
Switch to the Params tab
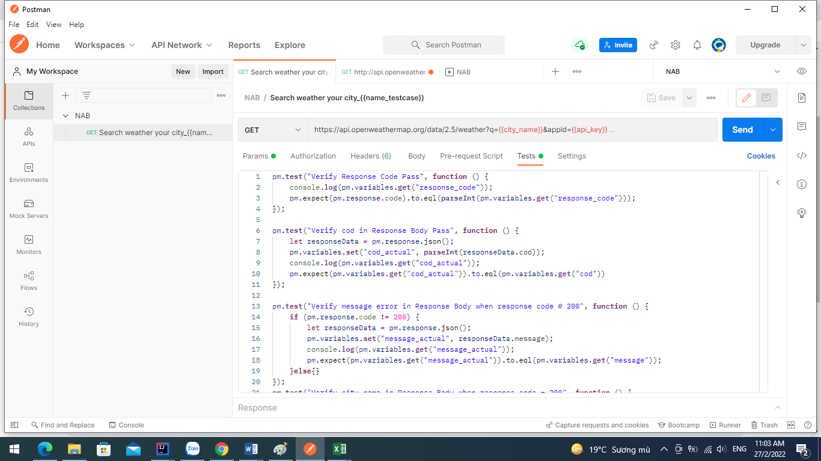click(x=259, y=156)
